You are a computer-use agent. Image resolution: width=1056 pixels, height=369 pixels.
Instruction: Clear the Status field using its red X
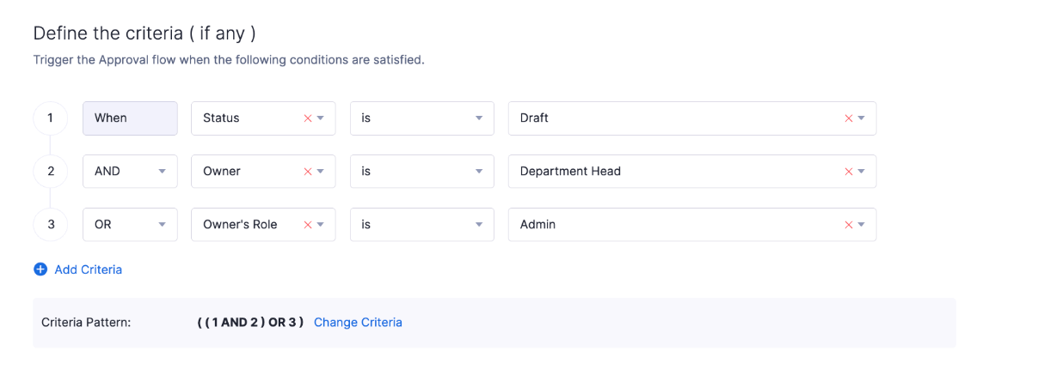pos(308,118)
